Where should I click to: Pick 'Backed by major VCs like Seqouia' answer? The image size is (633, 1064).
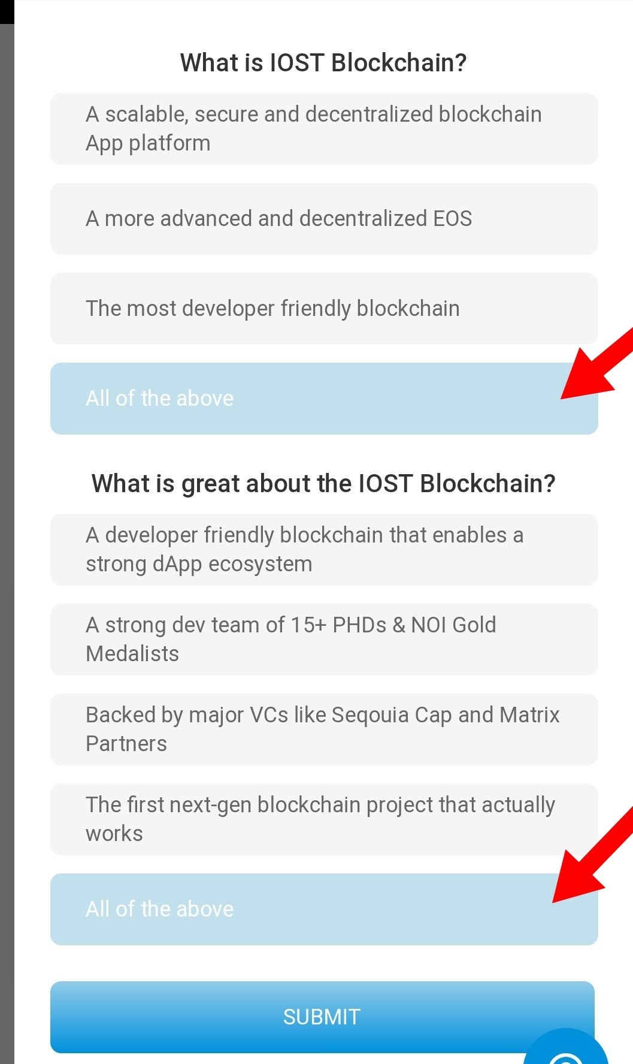[323, 730]
